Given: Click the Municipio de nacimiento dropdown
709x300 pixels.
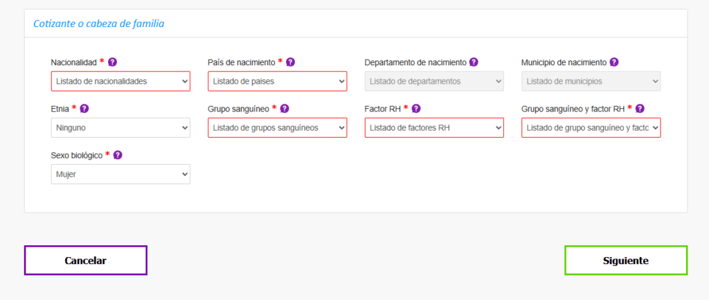Looking at the screenshot, I should click(x=591, y=82).
